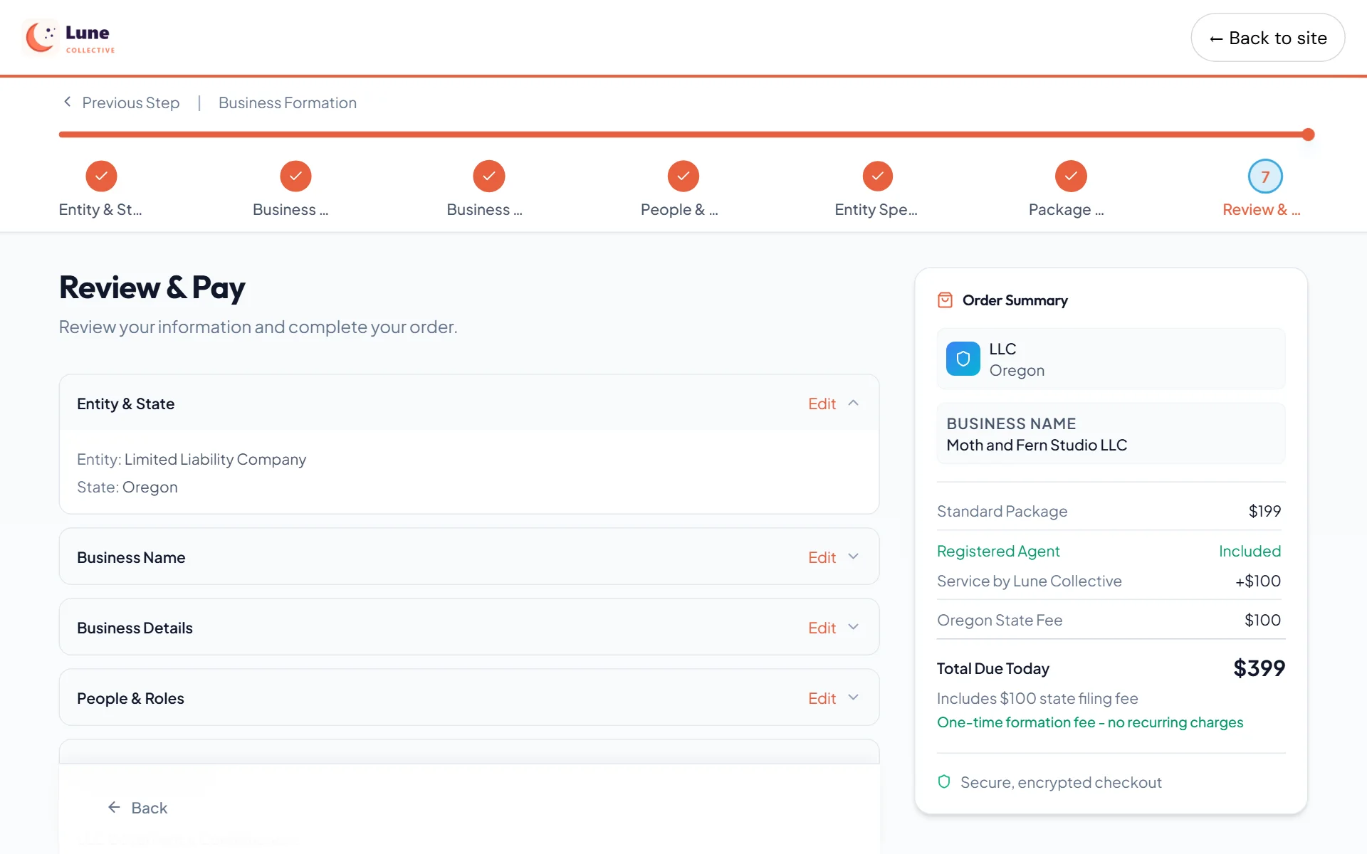The image size is (1367, 854).
Task: Edit the Business Details section
Action: (x=822, y=628)
